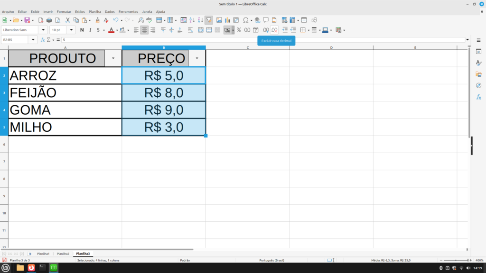
Task: Click the red font color swatch
Action: click(x=111, y=30)
